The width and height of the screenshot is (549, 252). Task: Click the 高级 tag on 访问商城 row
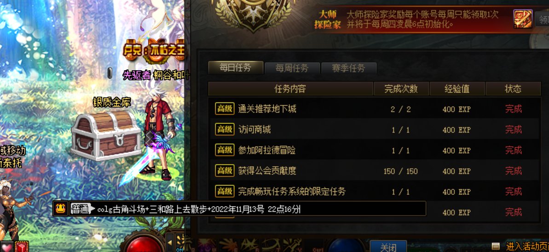pyautogui.click(x=225, y=130)
